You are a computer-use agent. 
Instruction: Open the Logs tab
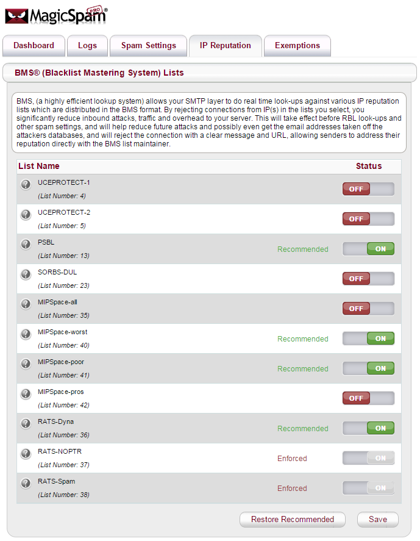[87, 46]
